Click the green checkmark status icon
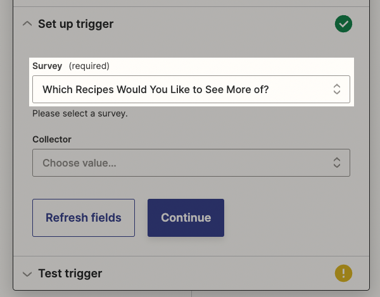The width and height of the screenshot is (380, 297). pyautogui.click(x=343, y=24)
